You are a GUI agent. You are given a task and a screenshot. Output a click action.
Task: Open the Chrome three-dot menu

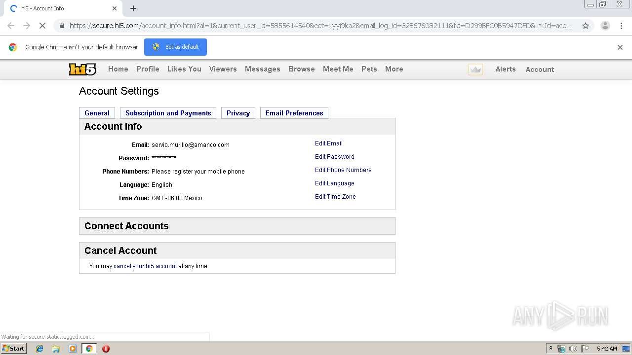[x=621, y=26]
